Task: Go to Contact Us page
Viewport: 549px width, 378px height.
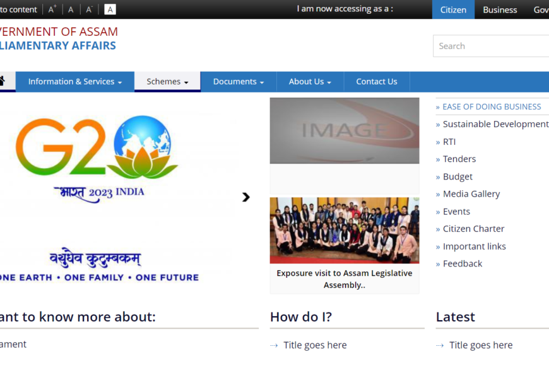Action: [376, 81]
